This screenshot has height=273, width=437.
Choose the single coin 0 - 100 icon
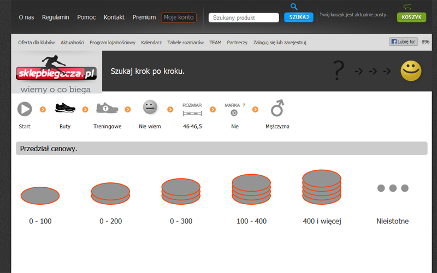point(40,195)
